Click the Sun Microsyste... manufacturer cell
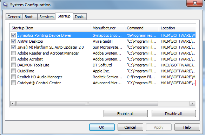The width and height of the screenshot is (205, 135). tap(107, 47)
